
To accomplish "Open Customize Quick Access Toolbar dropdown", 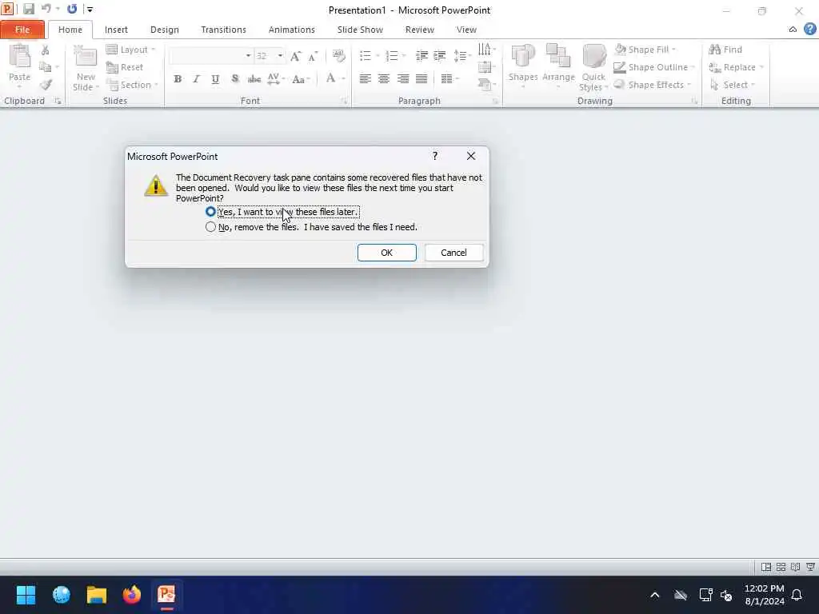I will coord(90,10).
